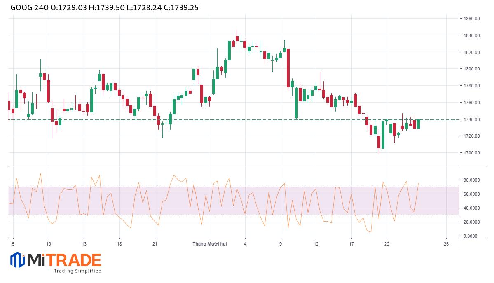Click the date label 18 on time axis
The height and width of the screenshot is (283, 494).
click(119, 244)
